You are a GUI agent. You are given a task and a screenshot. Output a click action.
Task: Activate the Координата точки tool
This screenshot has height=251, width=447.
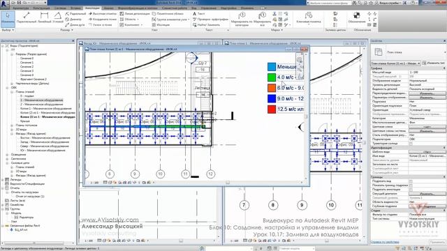(x=103, y=19)
